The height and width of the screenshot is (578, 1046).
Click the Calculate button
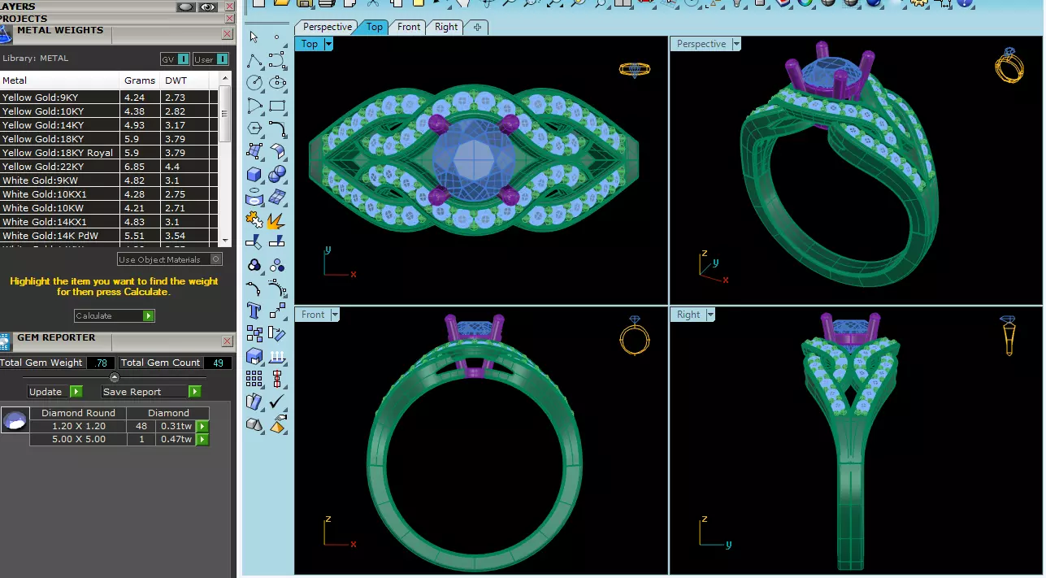coord(114,315)
